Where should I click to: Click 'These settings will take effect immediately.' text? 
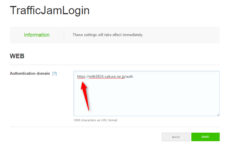tap(108, 35)
